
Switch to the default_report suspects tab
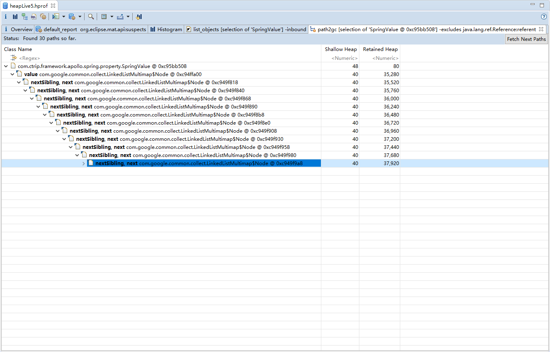pyautogui.click(x=91, y=29)
